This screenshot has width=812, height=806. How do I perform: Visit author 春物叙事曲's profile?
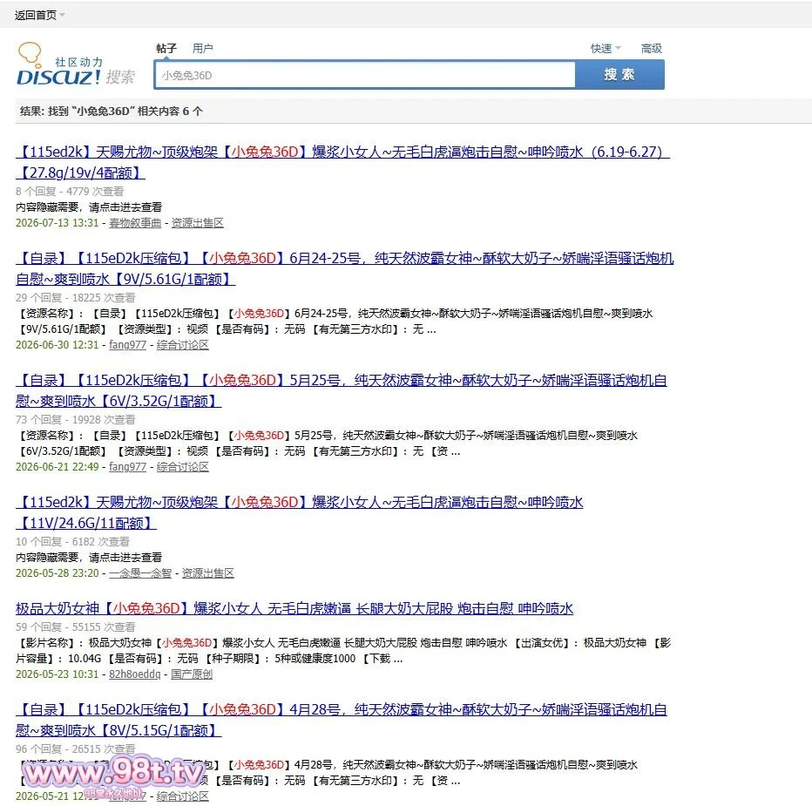(x=135, y=223)
